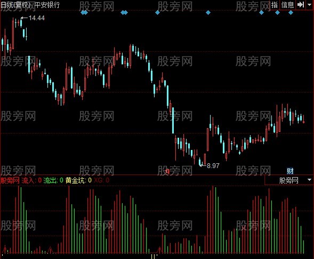This screenshot has height=259, width=314.
Task: Select the 流入 inflow legend label
Action: click(x=28, y=180)
